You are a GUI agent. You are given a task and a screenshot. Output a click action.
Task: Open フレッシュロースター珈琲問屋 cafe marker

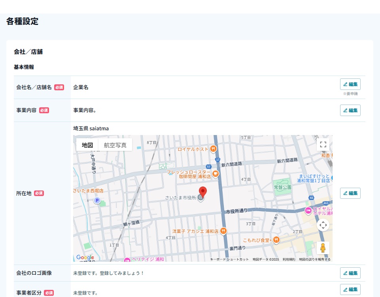click(x=215, y=174)
